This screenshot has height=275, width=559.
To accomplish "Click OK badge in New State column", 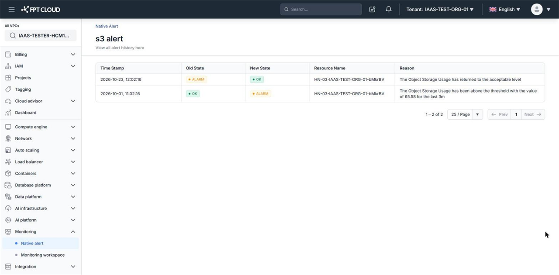I will 257,79.
